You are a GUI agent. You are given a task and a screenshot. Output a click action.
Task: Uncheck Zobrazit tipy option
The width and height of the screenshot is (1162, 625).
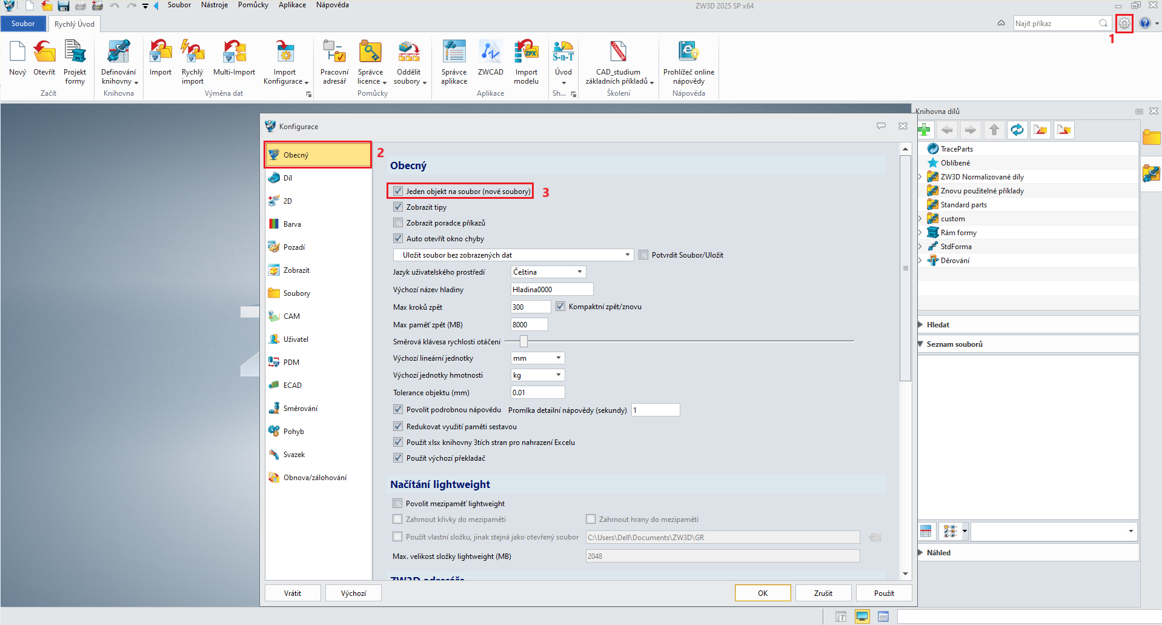coord(398,207)
